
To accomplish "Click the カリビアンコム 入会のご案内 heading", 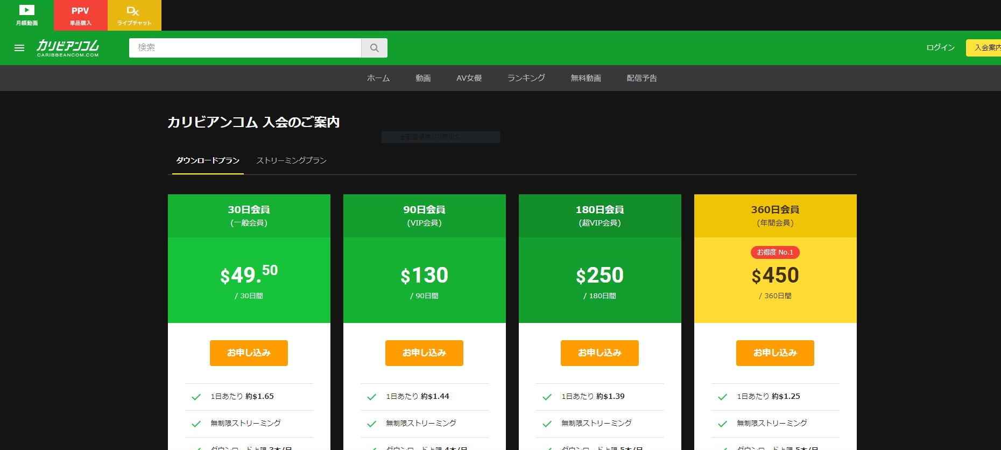I will (253, 122).
